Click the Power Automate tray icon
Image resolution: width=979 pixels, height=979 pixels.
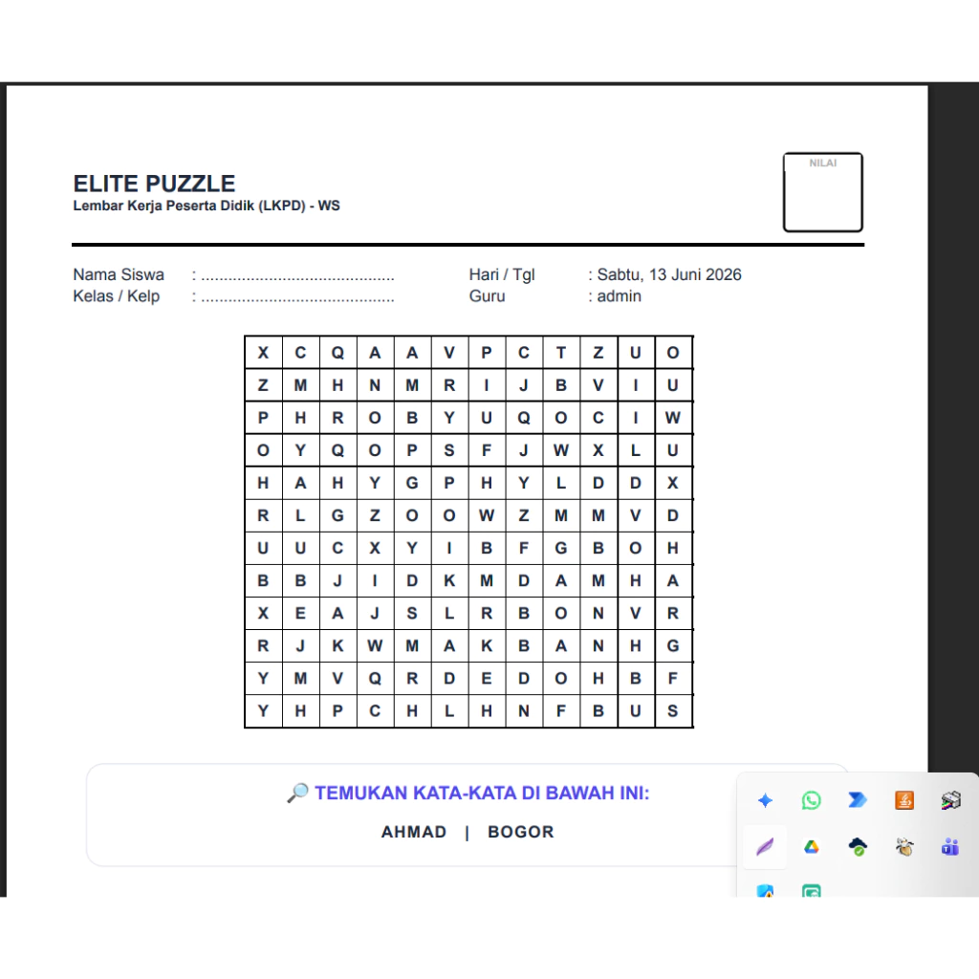[x=858, y=800]
